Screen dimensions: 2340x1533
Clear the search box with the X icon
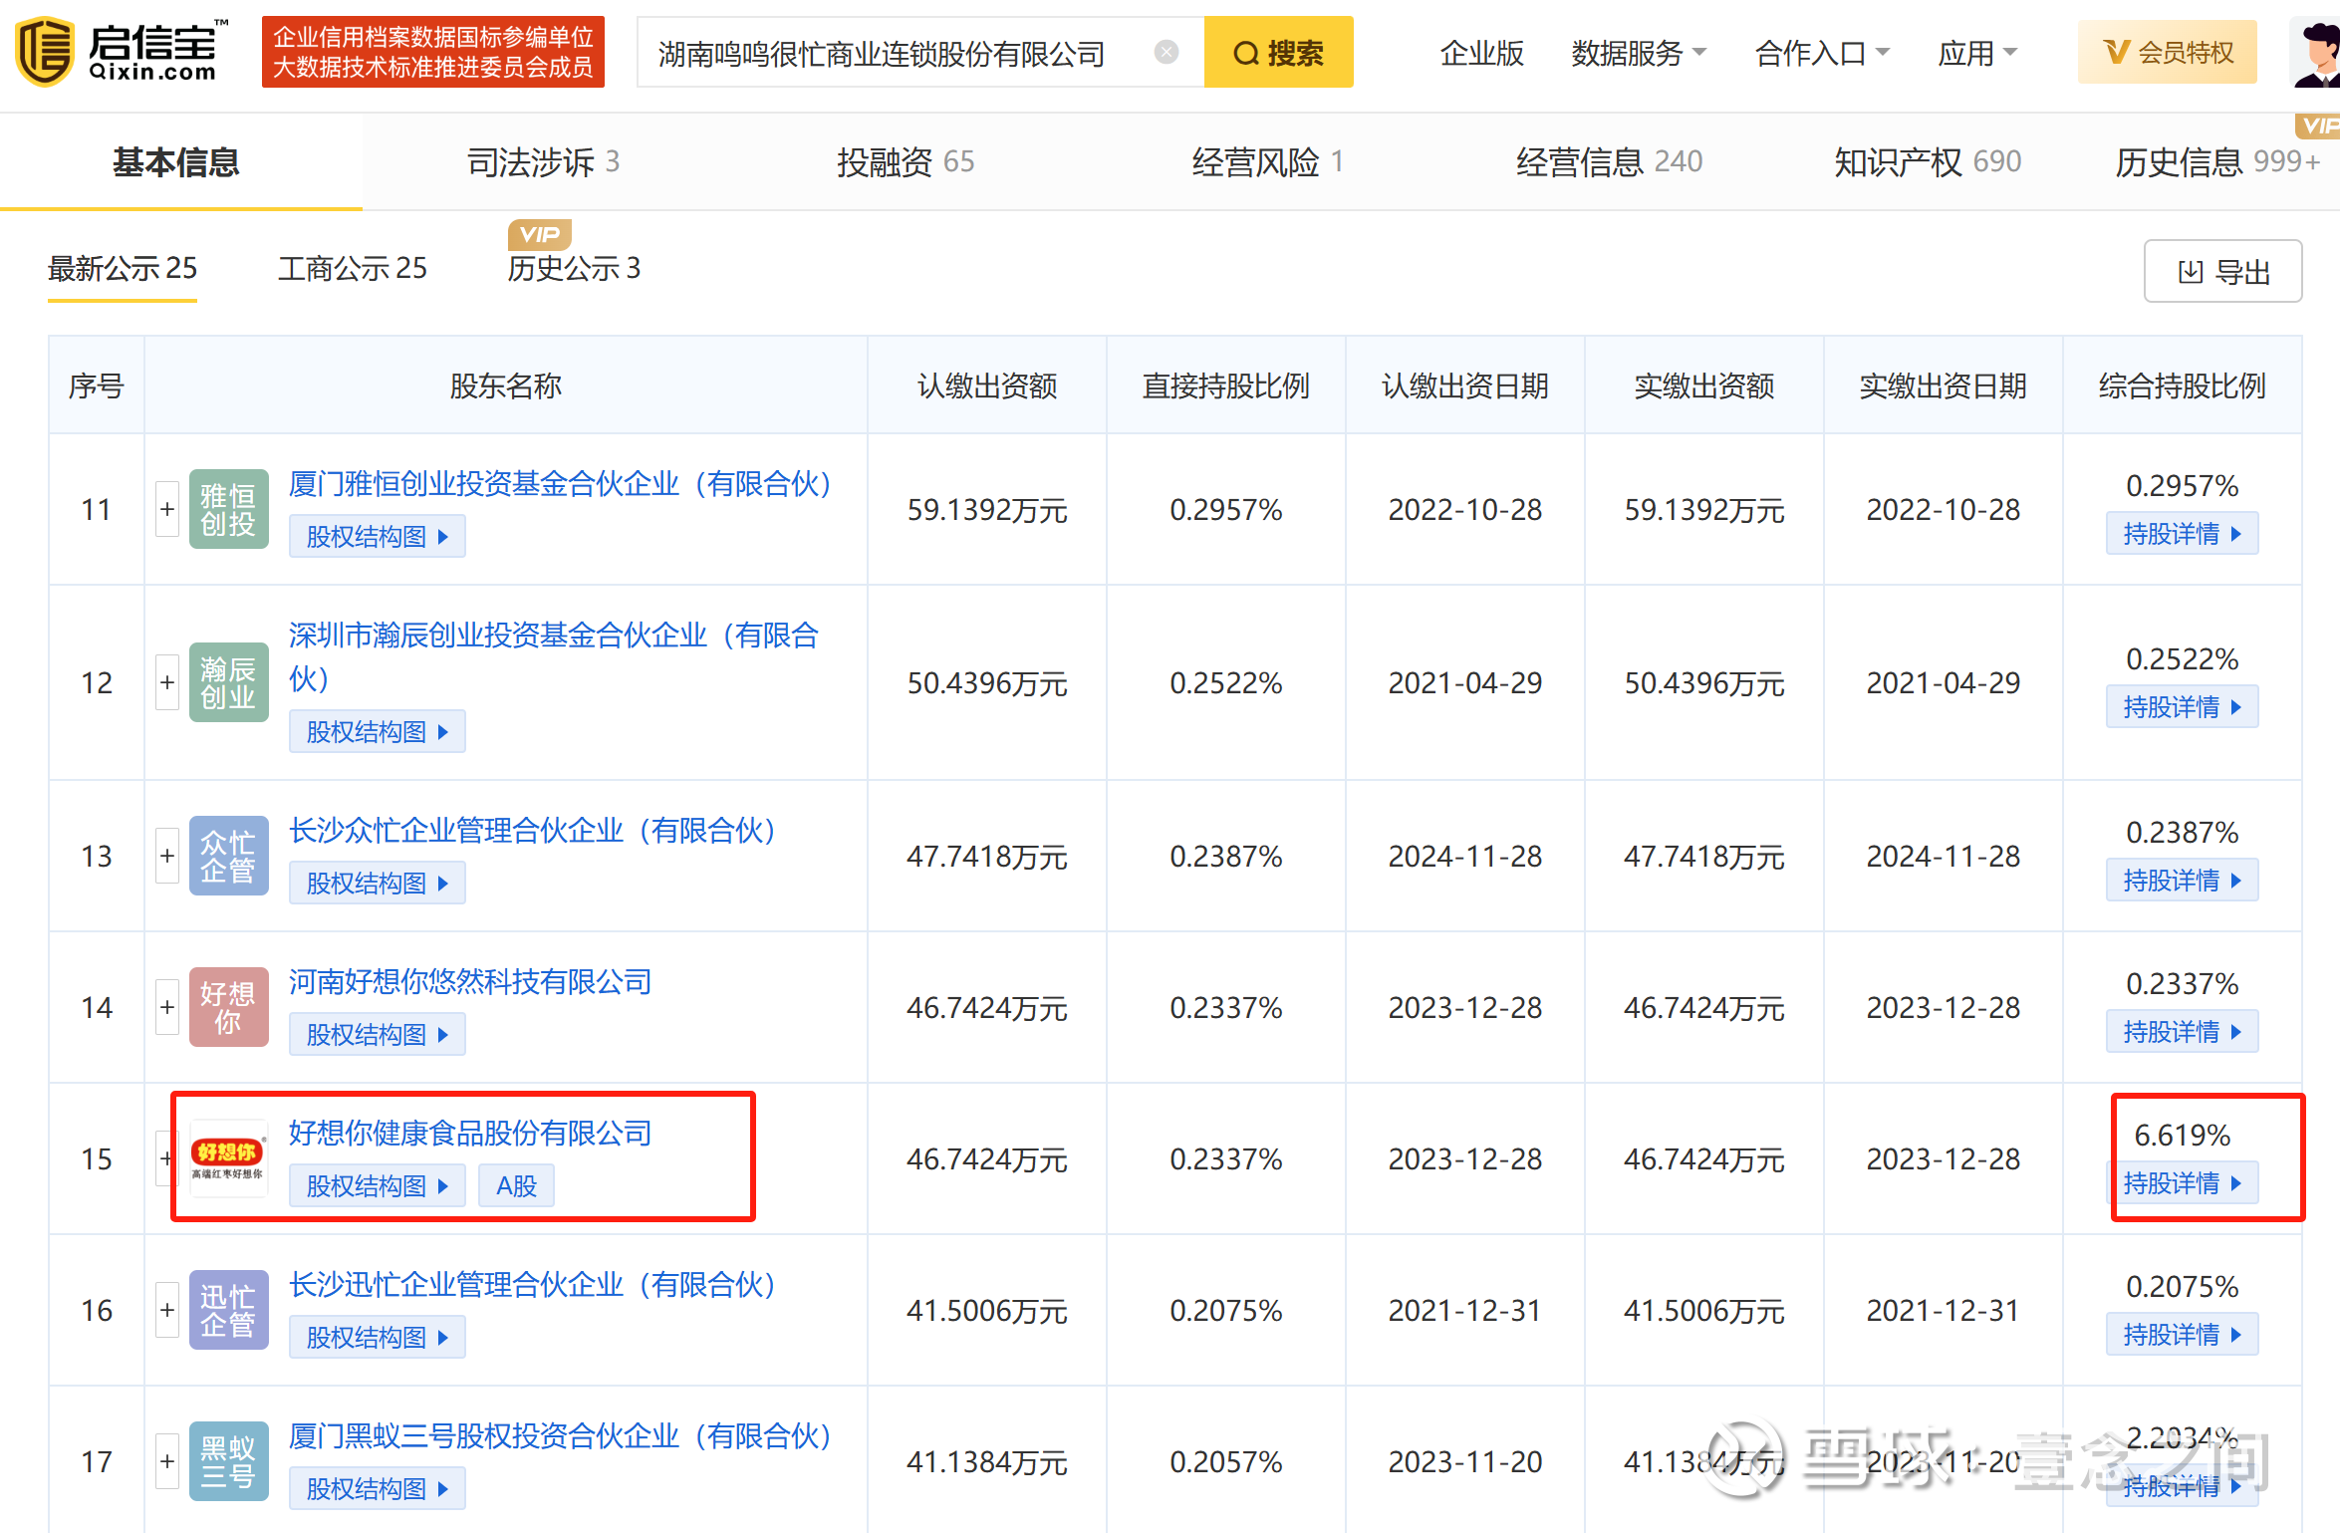(x=1166, y=52)
